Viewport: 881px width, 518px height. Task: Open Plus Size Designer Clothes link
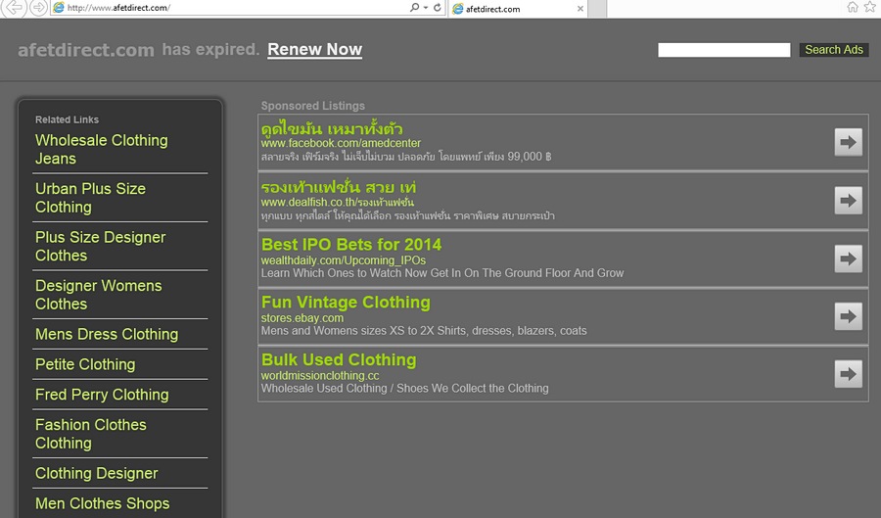coord(101,246)
